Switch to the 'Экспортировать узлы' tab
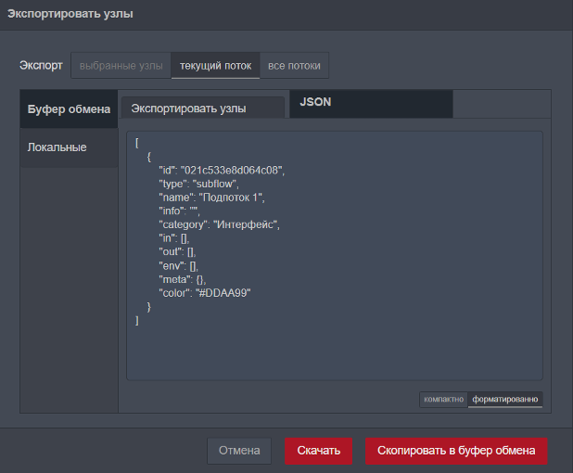573x473 pixels. tap(202, 109)
